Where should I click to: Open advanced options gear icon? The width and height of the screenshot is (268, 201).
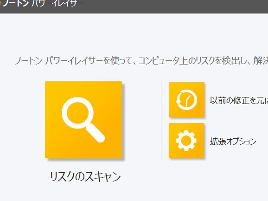click(x=186, y=141)
